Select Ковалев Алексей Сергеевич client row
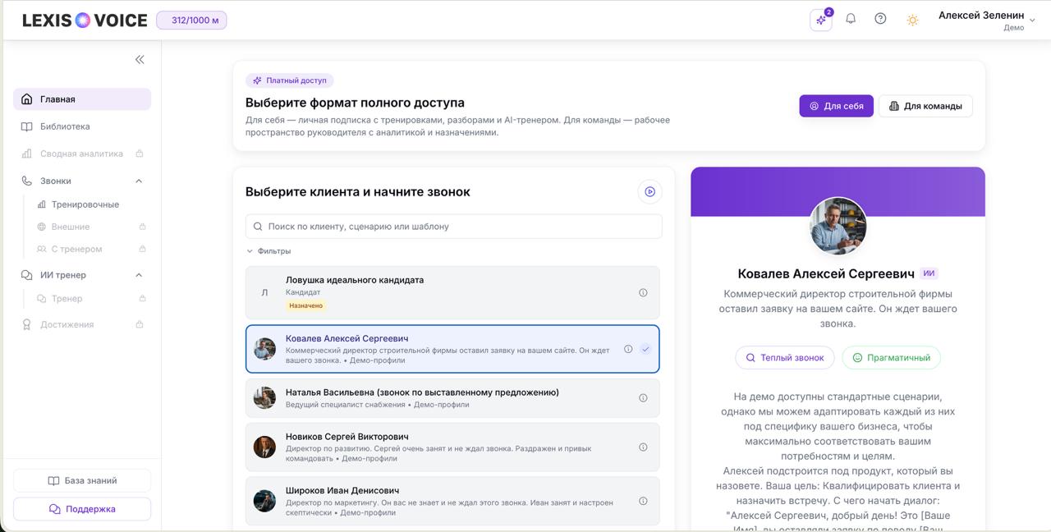This screenshot has height=532, width=1051. coord(452,349)
